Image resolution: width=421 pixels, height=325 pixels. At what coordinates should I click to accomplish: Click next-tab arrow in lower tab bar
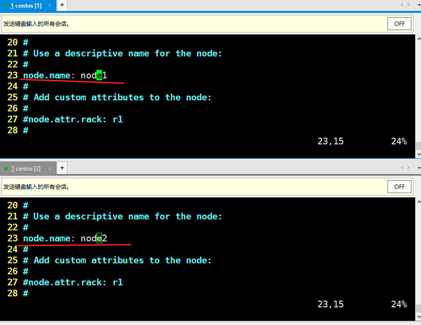pyautogui.click(x=409, y=168)
